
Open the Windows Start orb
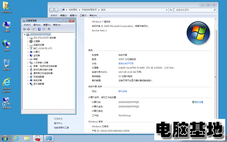tap(5, 138)
